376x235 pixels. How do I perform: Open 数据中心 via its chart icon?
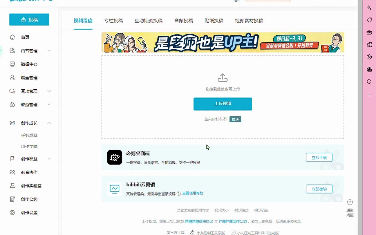(x=12, y=64)
